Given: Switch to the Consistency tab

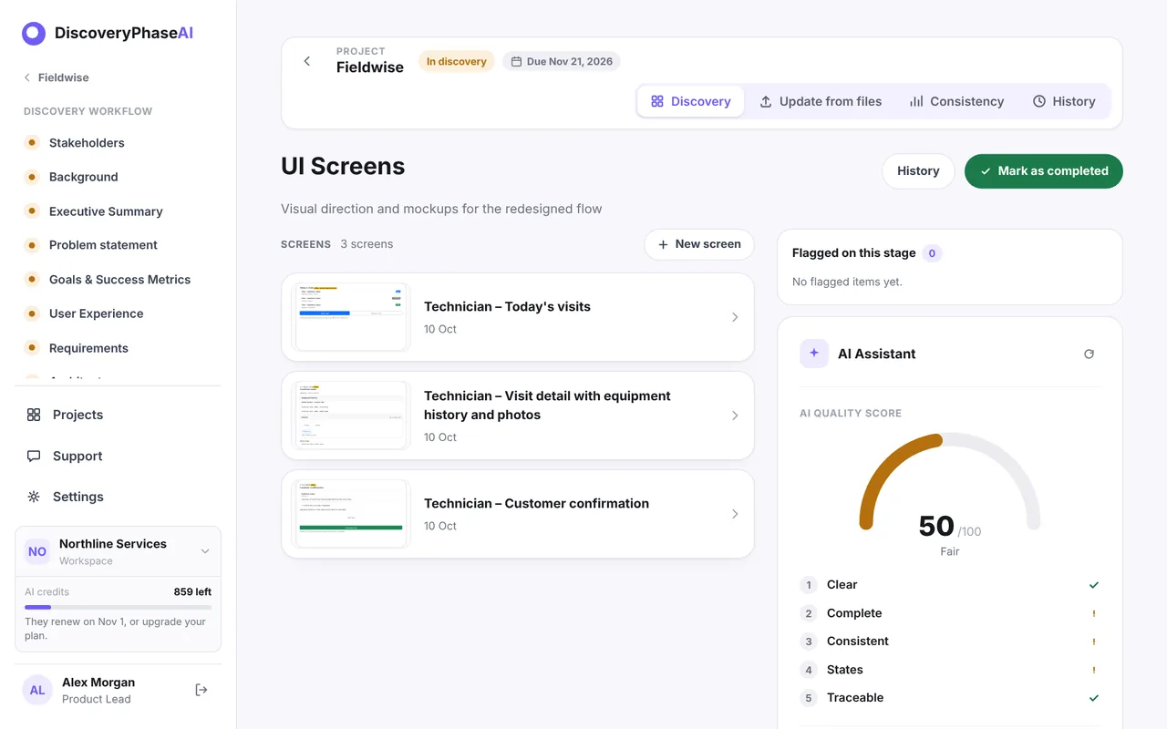Looking at the screenshot, I should [956, 101].
